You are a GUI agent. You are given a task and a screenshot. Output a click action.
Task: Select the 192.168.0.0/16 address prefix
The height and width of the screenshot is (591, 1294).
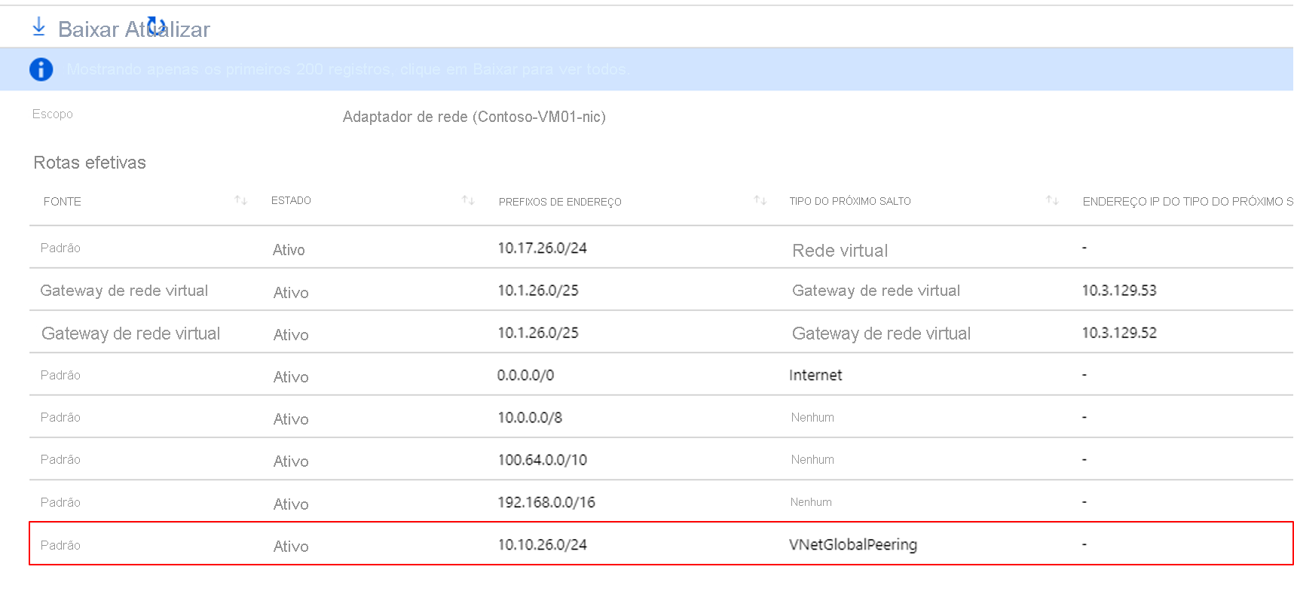point(546,502)
